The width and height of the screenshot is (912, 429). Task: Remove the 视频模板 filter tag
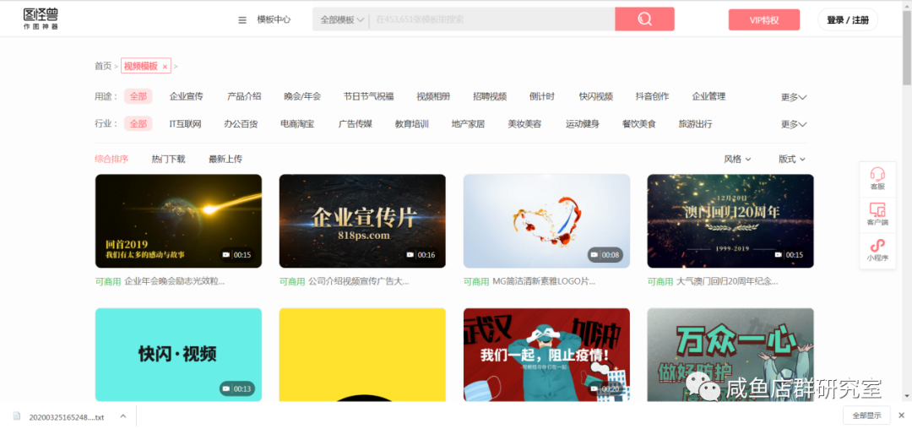[165, 67]
